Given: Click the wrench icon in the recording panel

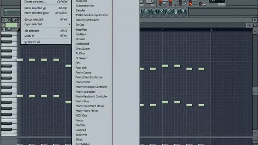Looking at the screenshot, I should pyautogui.click(x=185, y=4).
